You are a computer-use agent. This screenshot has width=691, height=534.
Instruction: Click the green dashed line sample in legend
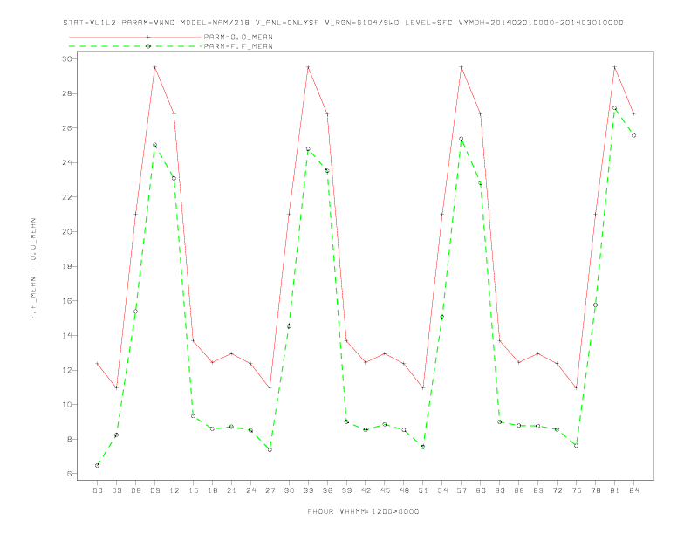click(x=135, y=46)
